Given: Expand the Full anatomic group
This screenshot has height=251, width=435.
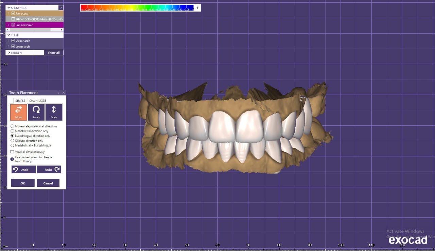Looking at the screenshot, I should (8, 25).
